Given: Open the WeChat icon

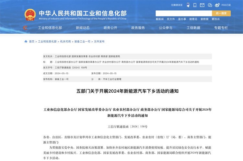Looking at the screenshot, I should 210,5.
